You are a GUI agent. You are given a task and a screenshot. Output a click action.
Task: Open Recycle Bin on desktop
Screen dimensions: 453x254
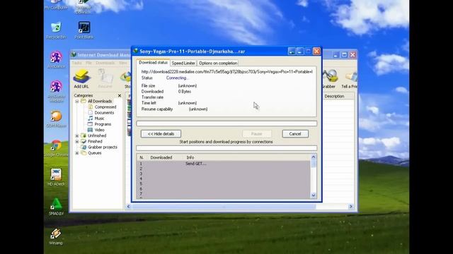(x=56, y=30)
